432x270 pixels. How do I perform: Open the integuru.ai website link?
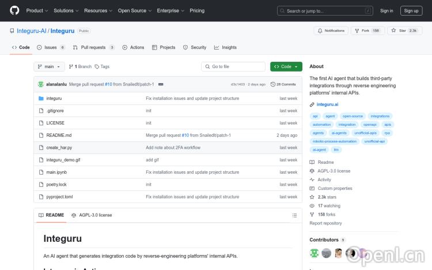pyautogui.click(x=327, y=104)
